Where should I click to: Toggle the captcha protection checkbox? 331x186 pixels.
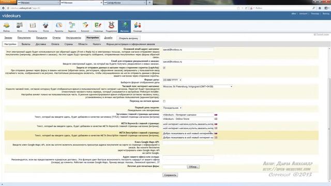point(164,68)
